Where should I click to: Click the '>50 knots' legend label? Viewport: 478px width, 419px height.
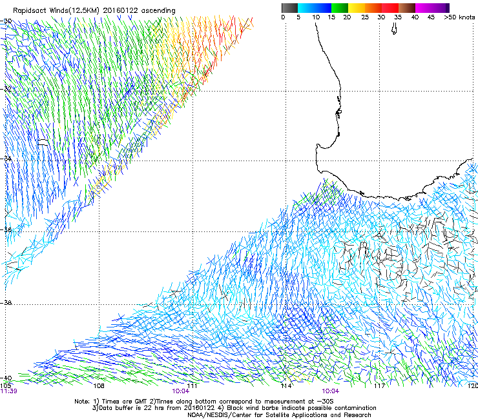[459, 17]
